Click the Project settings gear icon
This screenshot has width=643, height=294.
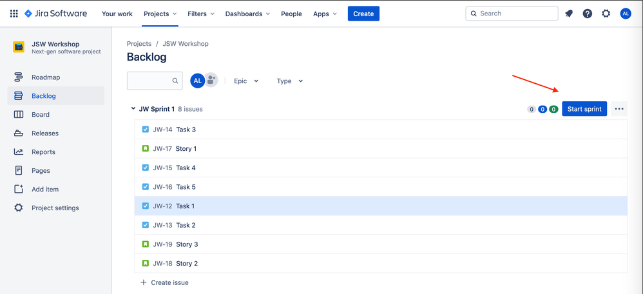[19, 208]
